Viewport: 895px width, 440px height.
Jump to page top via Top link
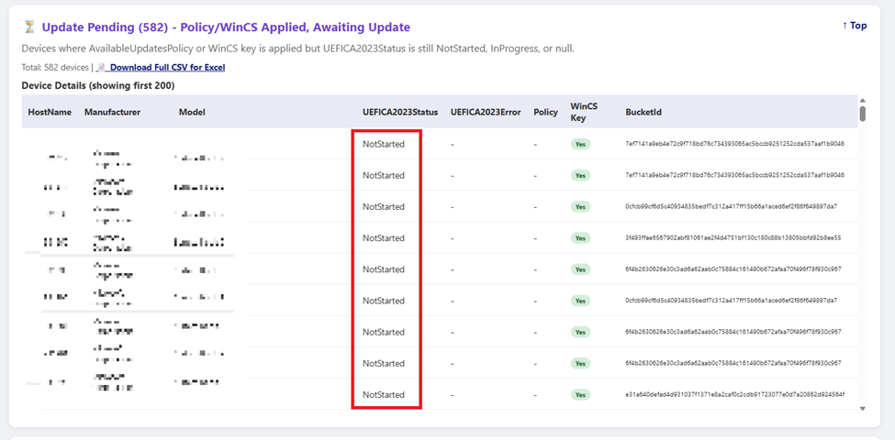click(854, 26)
